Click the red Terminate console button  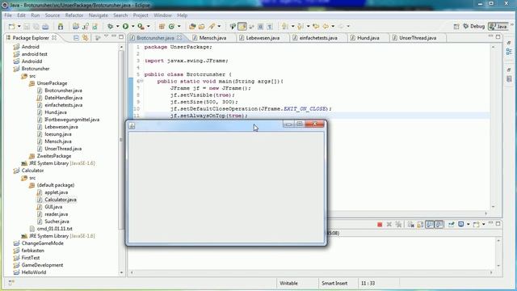click(380, 225)
